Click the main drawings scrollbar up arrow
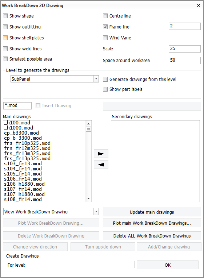204x278 pixels. 89,124
